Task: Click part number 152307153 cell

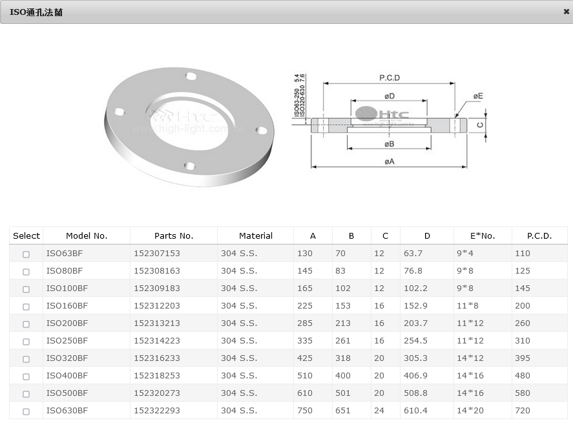Action: coord(157,254)
